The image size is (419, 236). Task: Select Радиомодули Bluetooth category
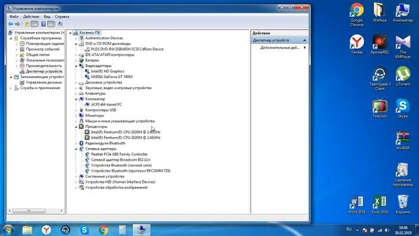(105, 143)
